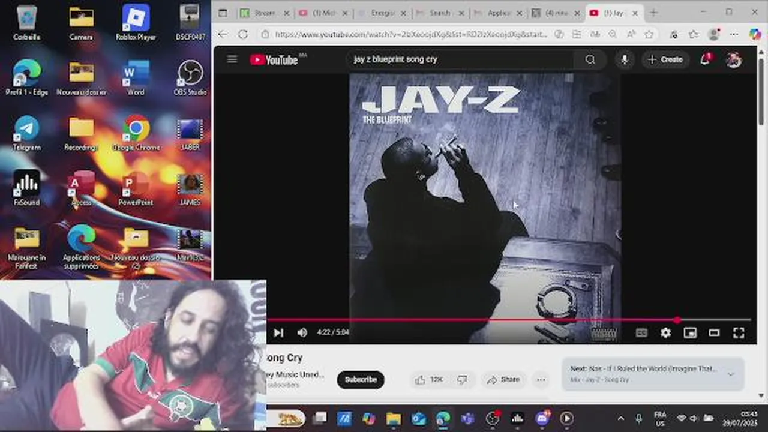Viewport: 768px width, 432px height.
Task: Open a new browser tab
Action: click(653, 13)
